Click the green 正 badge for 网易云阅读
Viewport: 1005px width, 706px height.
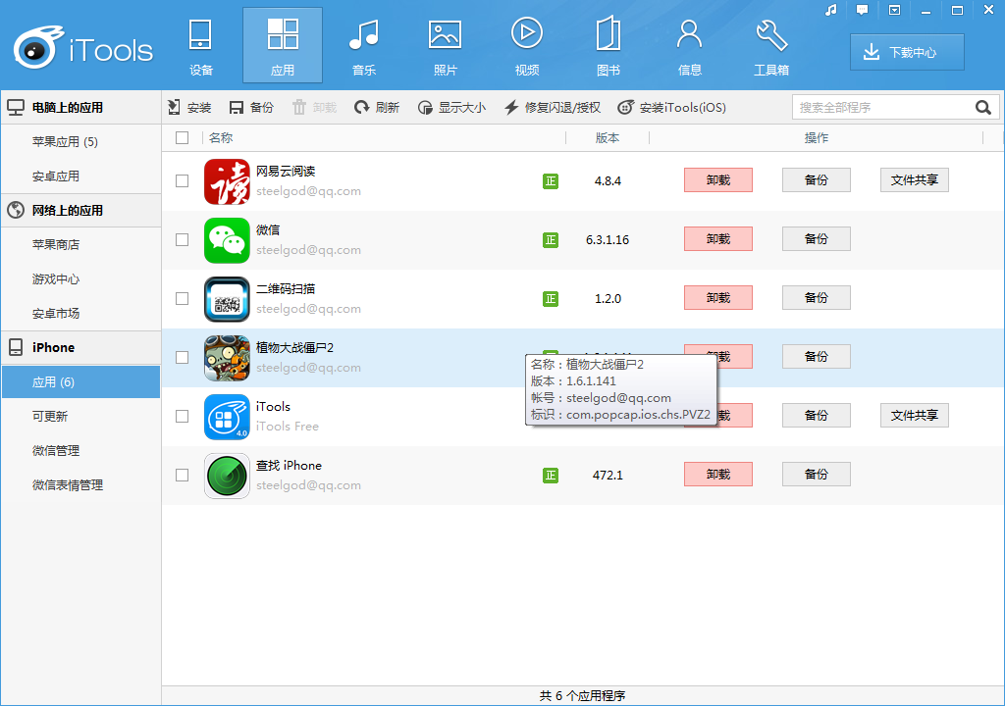551,181
